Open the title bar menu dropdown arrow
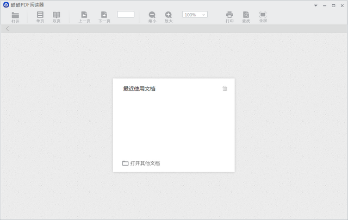 click(x=315, y=5)
